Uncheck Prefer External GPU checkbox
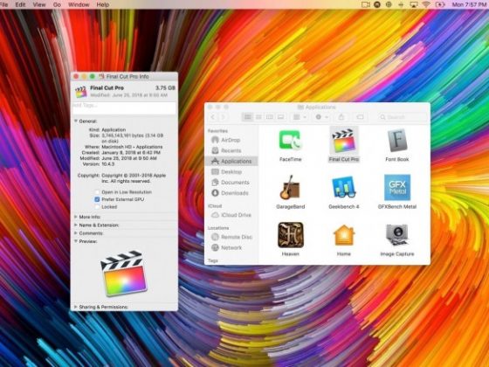Viewport: 489px width, 367px height. (x=97, y=199)
